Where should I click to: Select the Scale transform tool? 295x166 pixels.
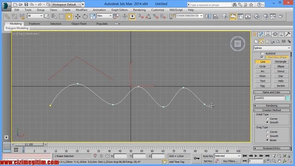[x=92, y=17]
